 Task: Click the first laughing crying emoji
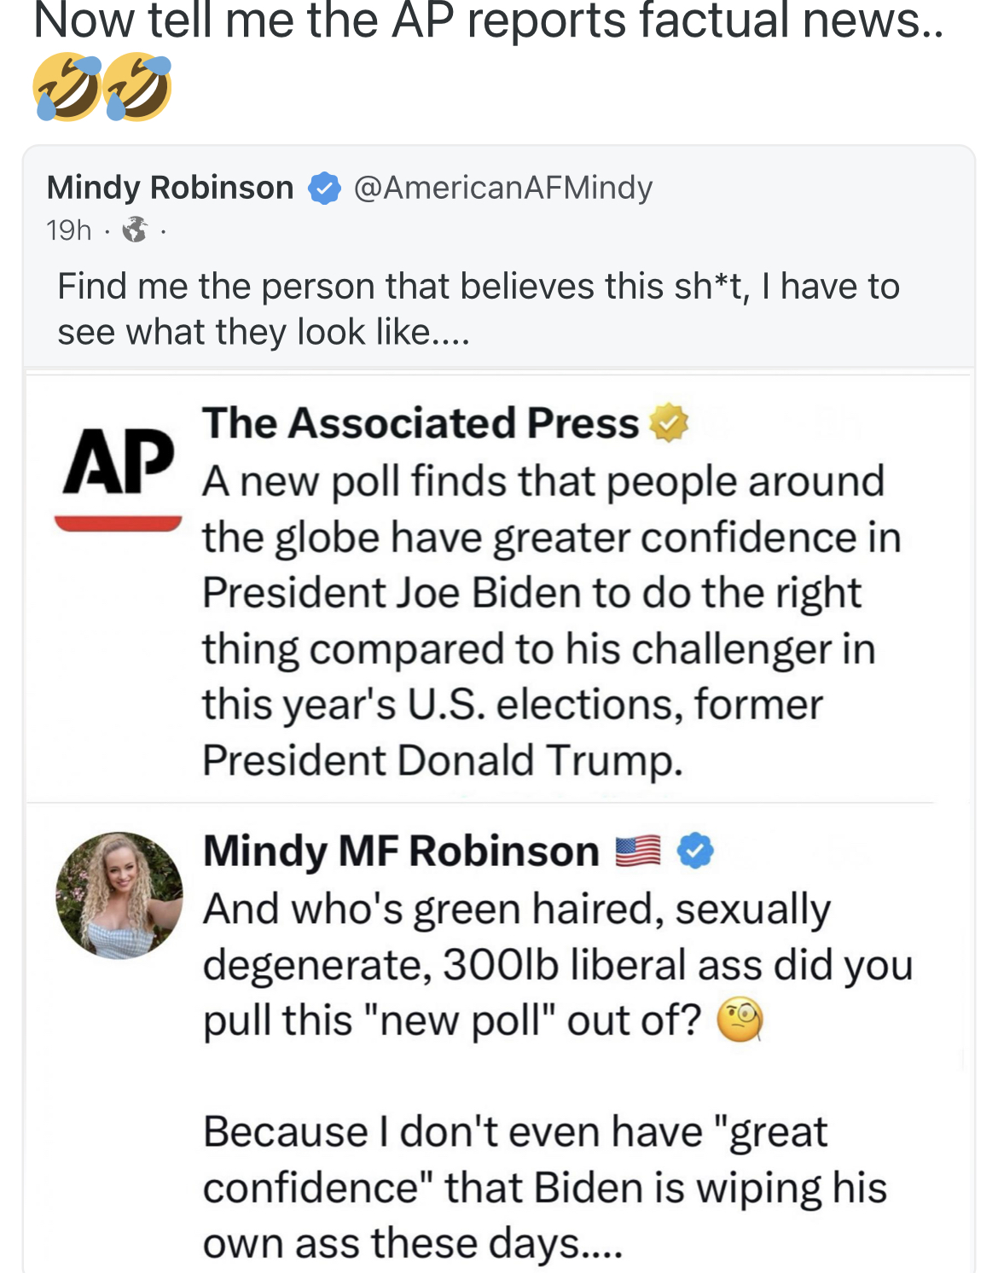click(x=66, y=87)
